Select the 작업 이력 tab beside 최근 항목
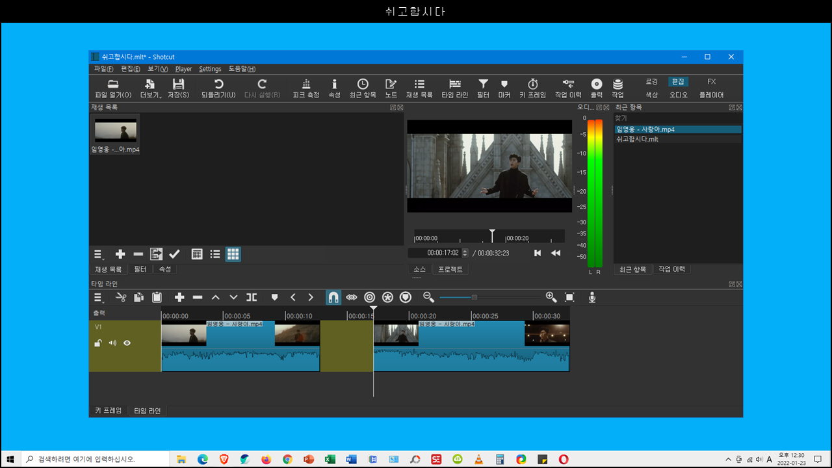 [x=671, y=269]
